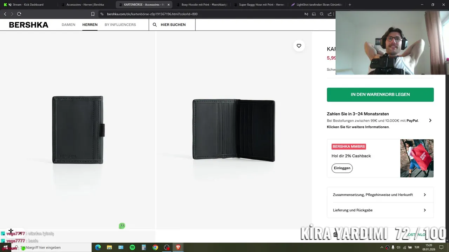Open the PayPal Monatsraten info arrow
Image resolution: width=449 pixels, height=252 pixels.
point(430,120)
